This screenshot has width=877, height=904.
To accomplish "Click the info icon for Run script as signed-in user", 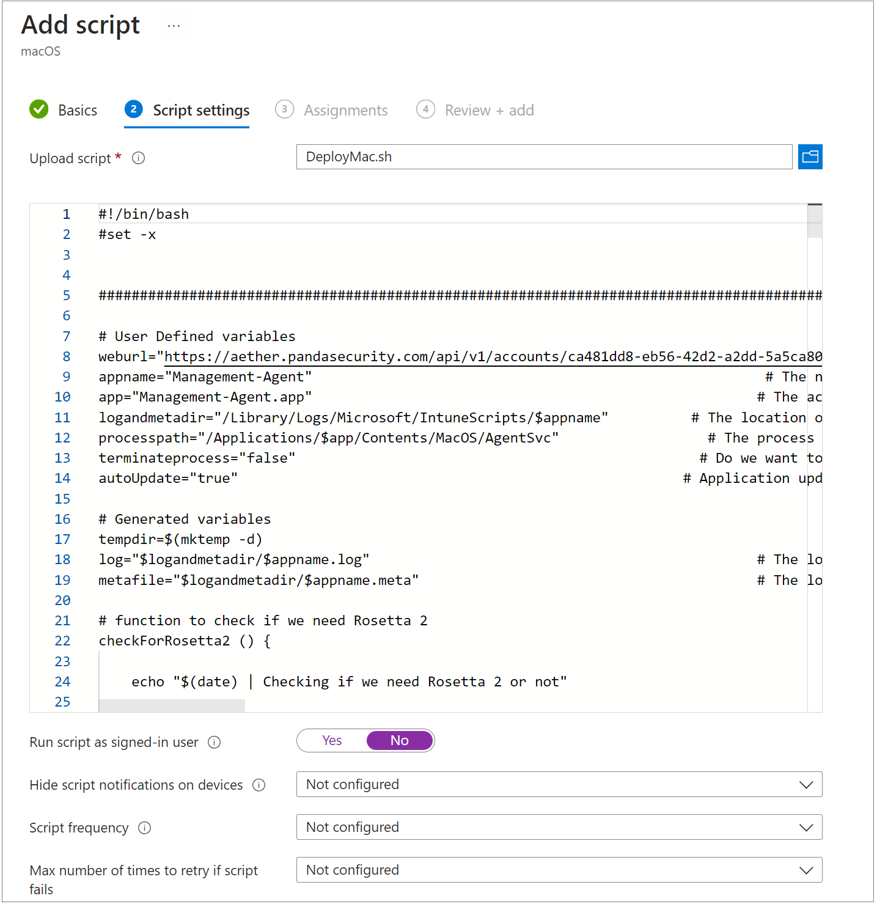I will [x=215, y=742].
